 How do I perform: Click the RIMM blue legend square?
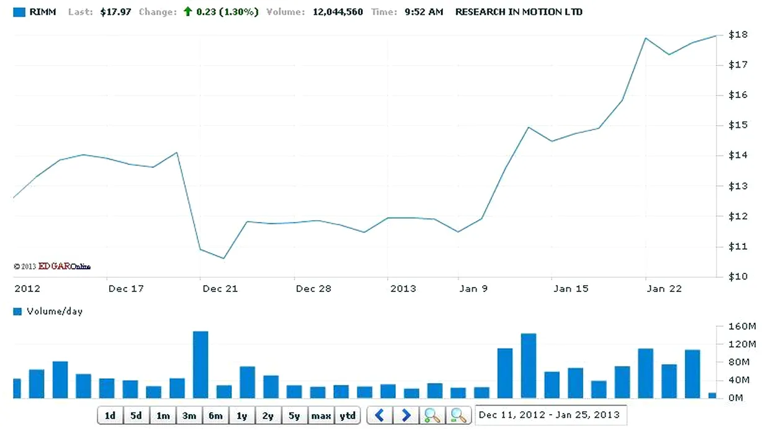click(19, 12)
